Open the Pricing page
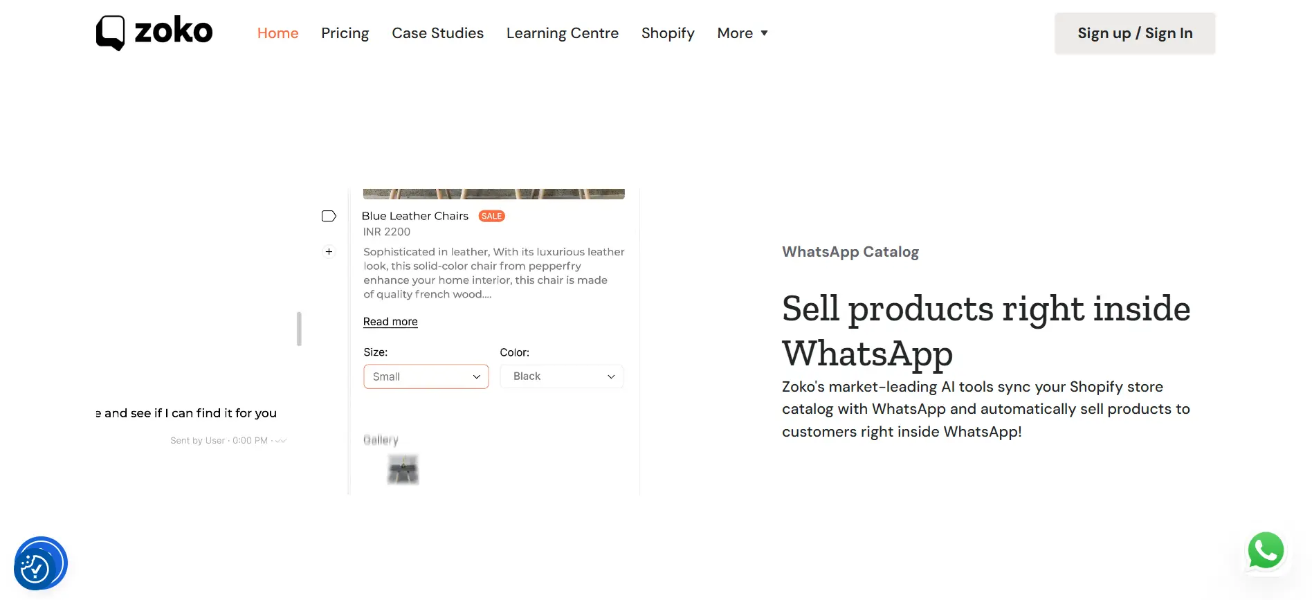1312x600 pixels. point(345,33)
